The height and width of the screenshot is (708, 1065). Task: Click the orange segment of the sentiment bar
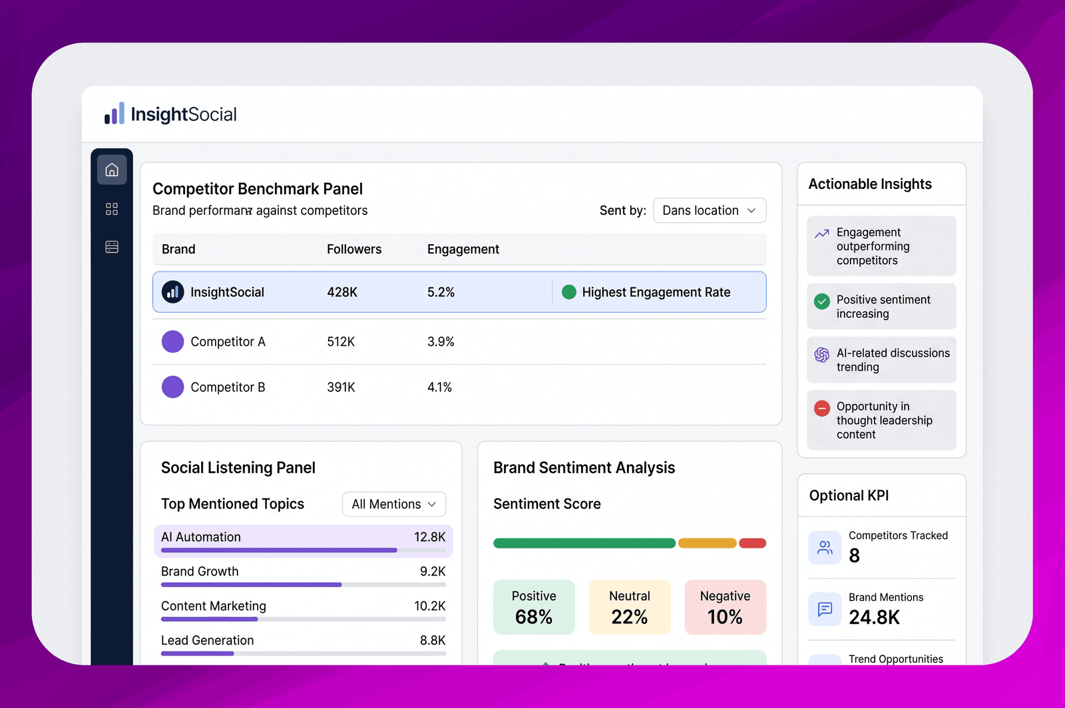(x=707, y=543)
